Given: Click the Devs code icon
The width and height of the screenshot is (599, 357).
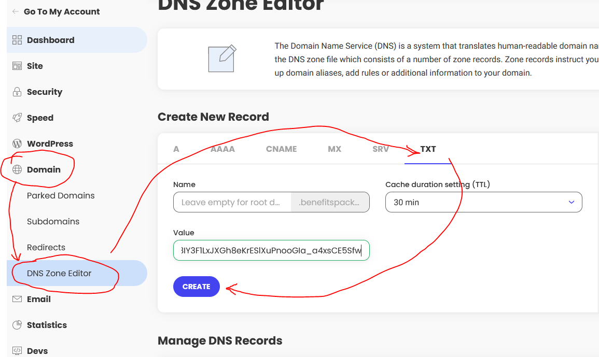Looking at the screenshot, I should click(17, 351).
